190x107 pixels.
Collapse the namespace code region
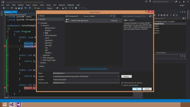tap(8, 26)
